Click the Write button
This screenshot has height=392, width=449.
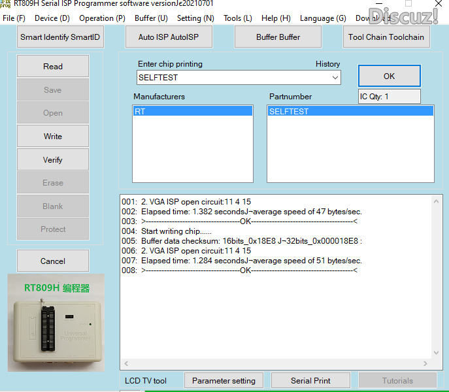(x=53, y=137)
